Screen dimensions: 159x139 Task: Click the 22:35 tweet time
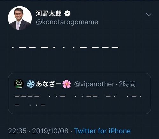17,131
